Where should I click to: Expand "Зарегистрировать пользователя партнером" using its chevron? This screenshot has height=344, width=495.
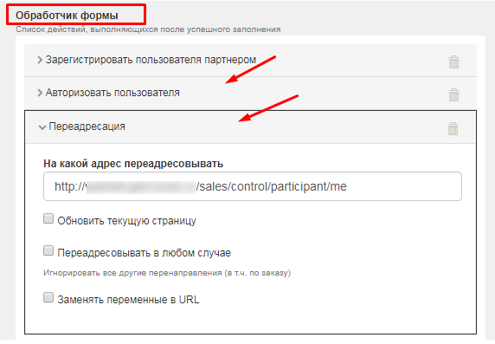coord(40,60)
